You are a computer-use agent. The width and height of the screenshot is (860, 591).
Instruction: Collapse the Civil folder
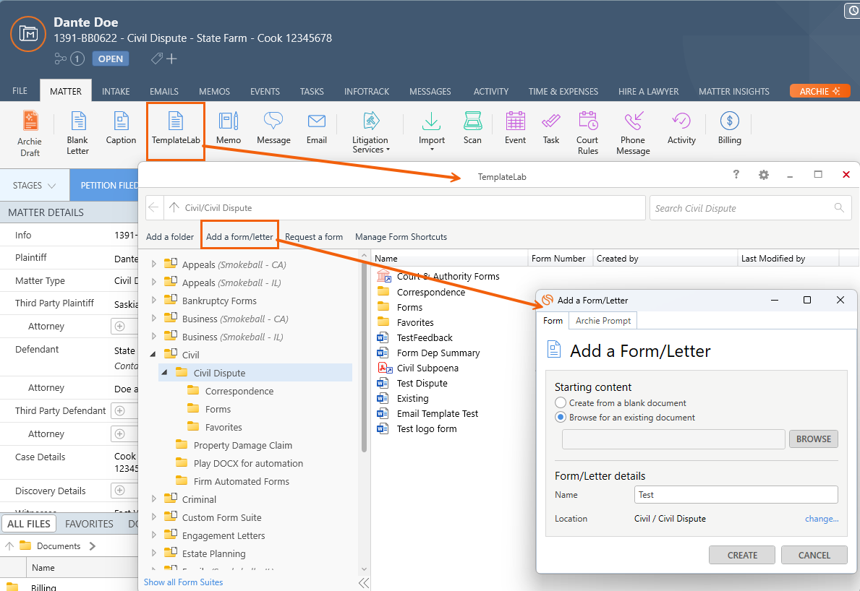(153, 354)
